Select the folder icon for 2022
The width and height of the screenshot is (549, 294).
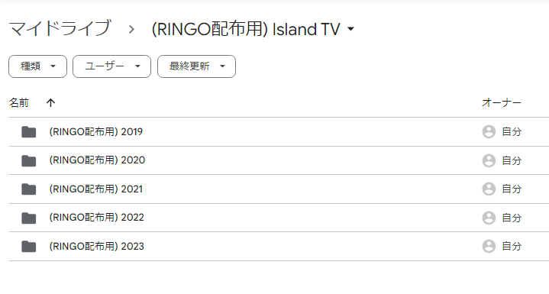point(29,218)
